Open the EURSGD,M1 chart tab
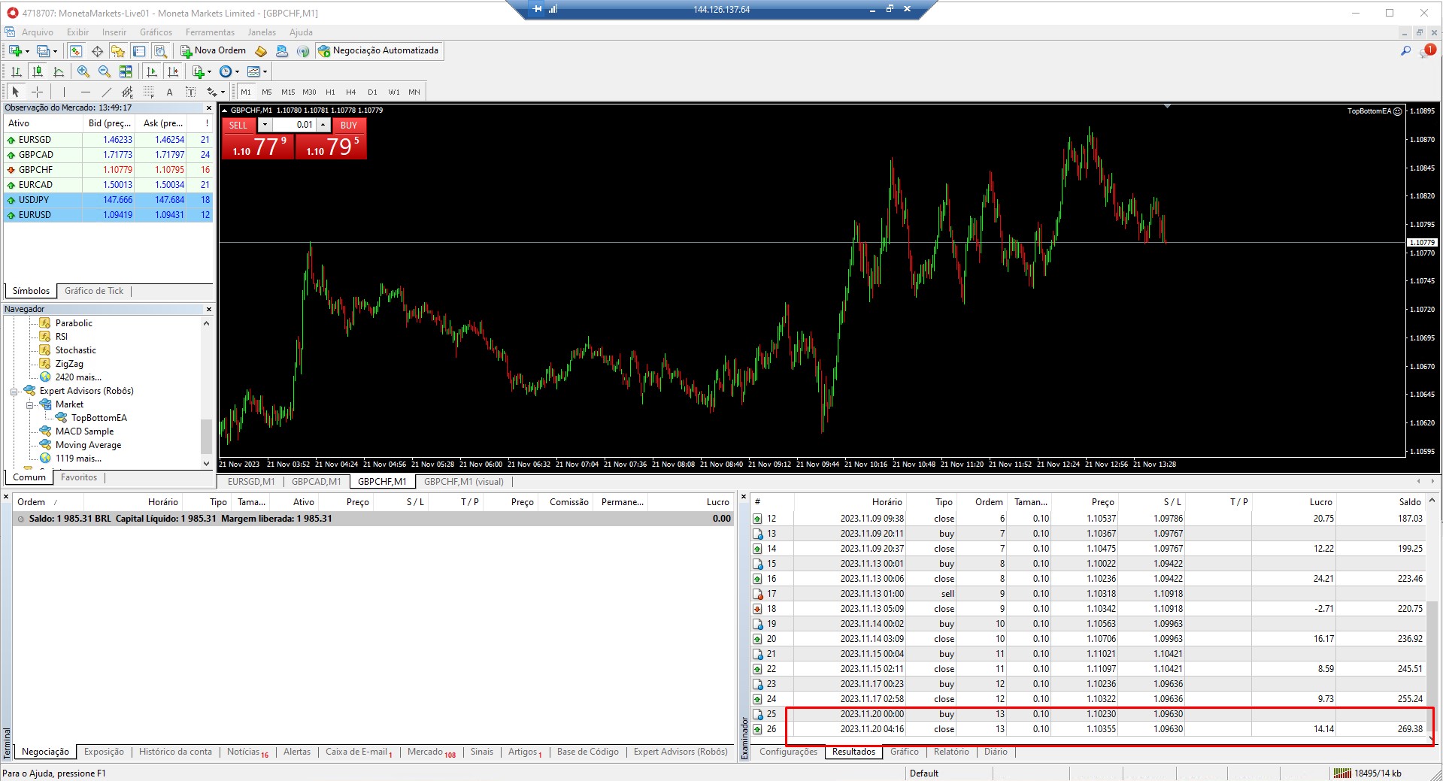The width and height of the screenshot is (1443, 781). coord(251,482)
